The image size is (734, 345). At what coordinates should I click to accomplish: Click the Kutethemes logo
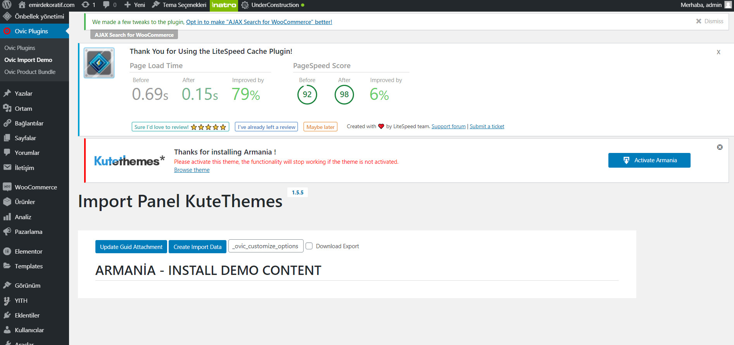point(130,160)
